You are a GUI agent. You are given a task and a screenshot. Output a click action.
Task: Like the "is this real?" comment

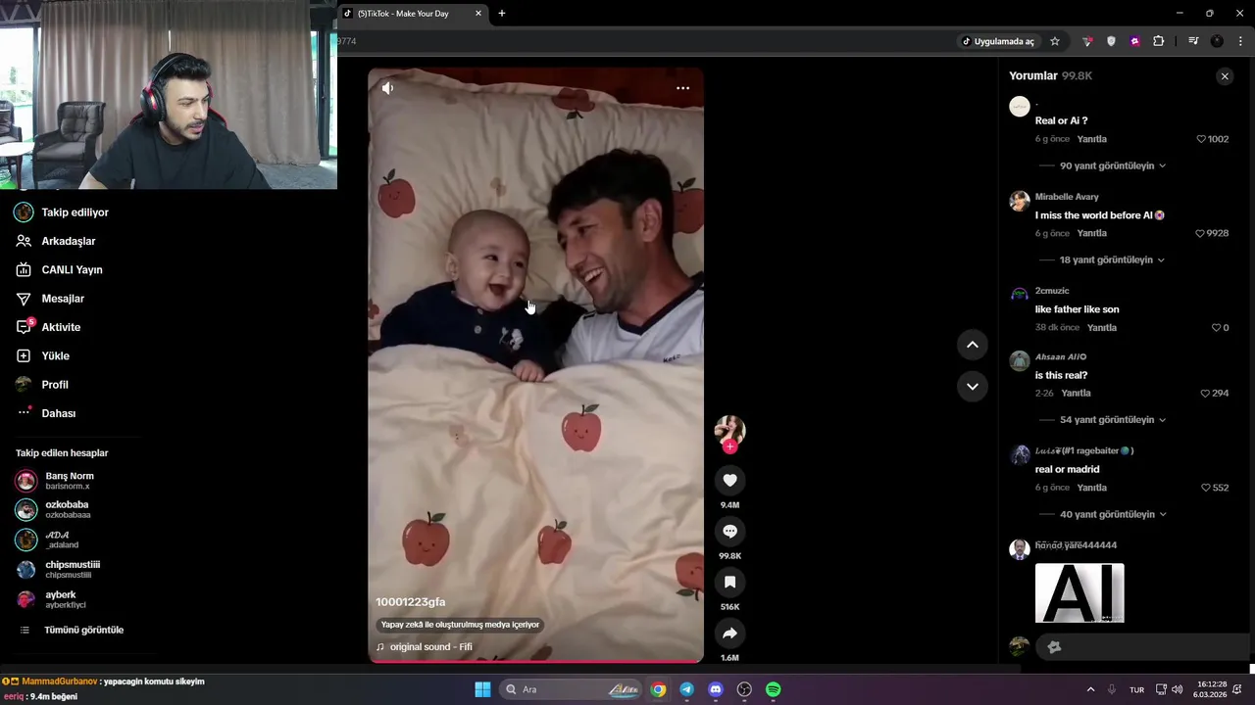(x=1205, y=393)
